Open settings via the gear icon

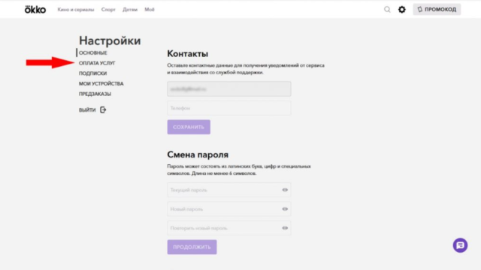402,10
